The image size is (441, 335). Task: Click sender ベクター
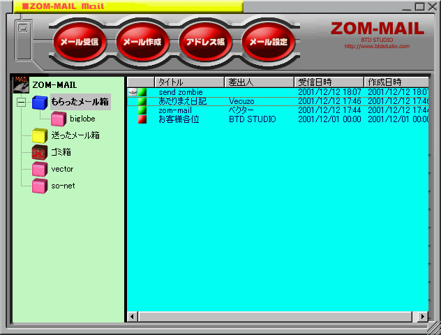[x=241, y=110]
